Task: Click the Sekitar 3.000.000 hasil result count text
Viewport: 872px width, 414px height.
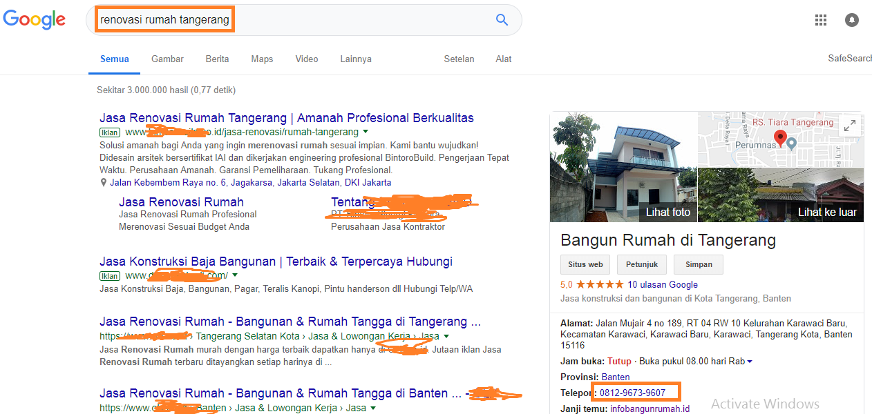Action: tap(167, 90)
